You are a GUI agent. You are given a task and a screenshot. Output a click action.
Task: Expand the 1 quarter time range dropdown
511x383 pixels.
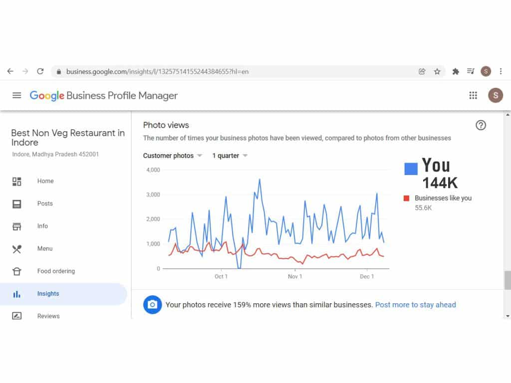(x=230, y=156)
